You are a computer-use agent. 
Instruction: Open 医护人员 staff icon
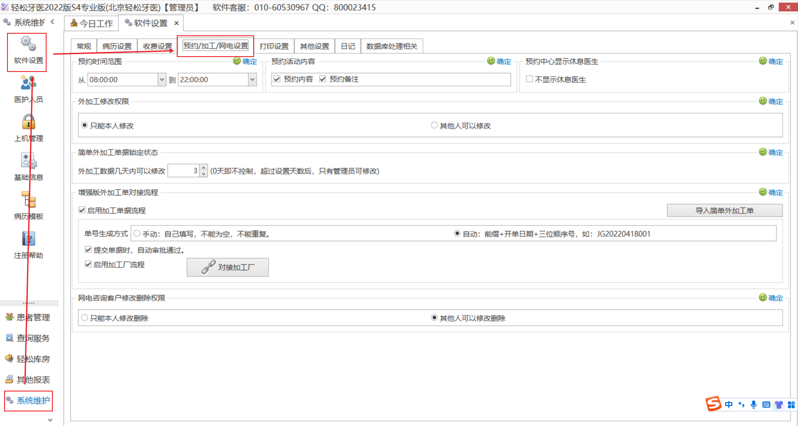28,89
